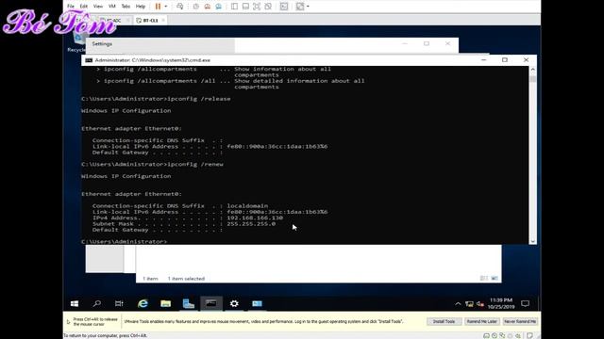The width and height of the screenshot is (604, 339).
Task: Click the 'localdomain' DNS suffix text
Action: [x=247, y=206]
